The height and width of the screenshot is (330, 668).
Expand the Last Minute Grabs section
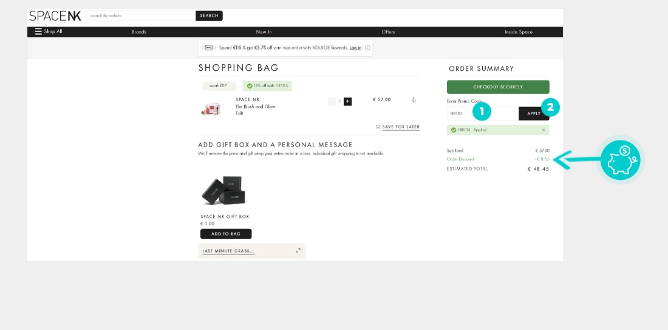(x=298, y=251)
